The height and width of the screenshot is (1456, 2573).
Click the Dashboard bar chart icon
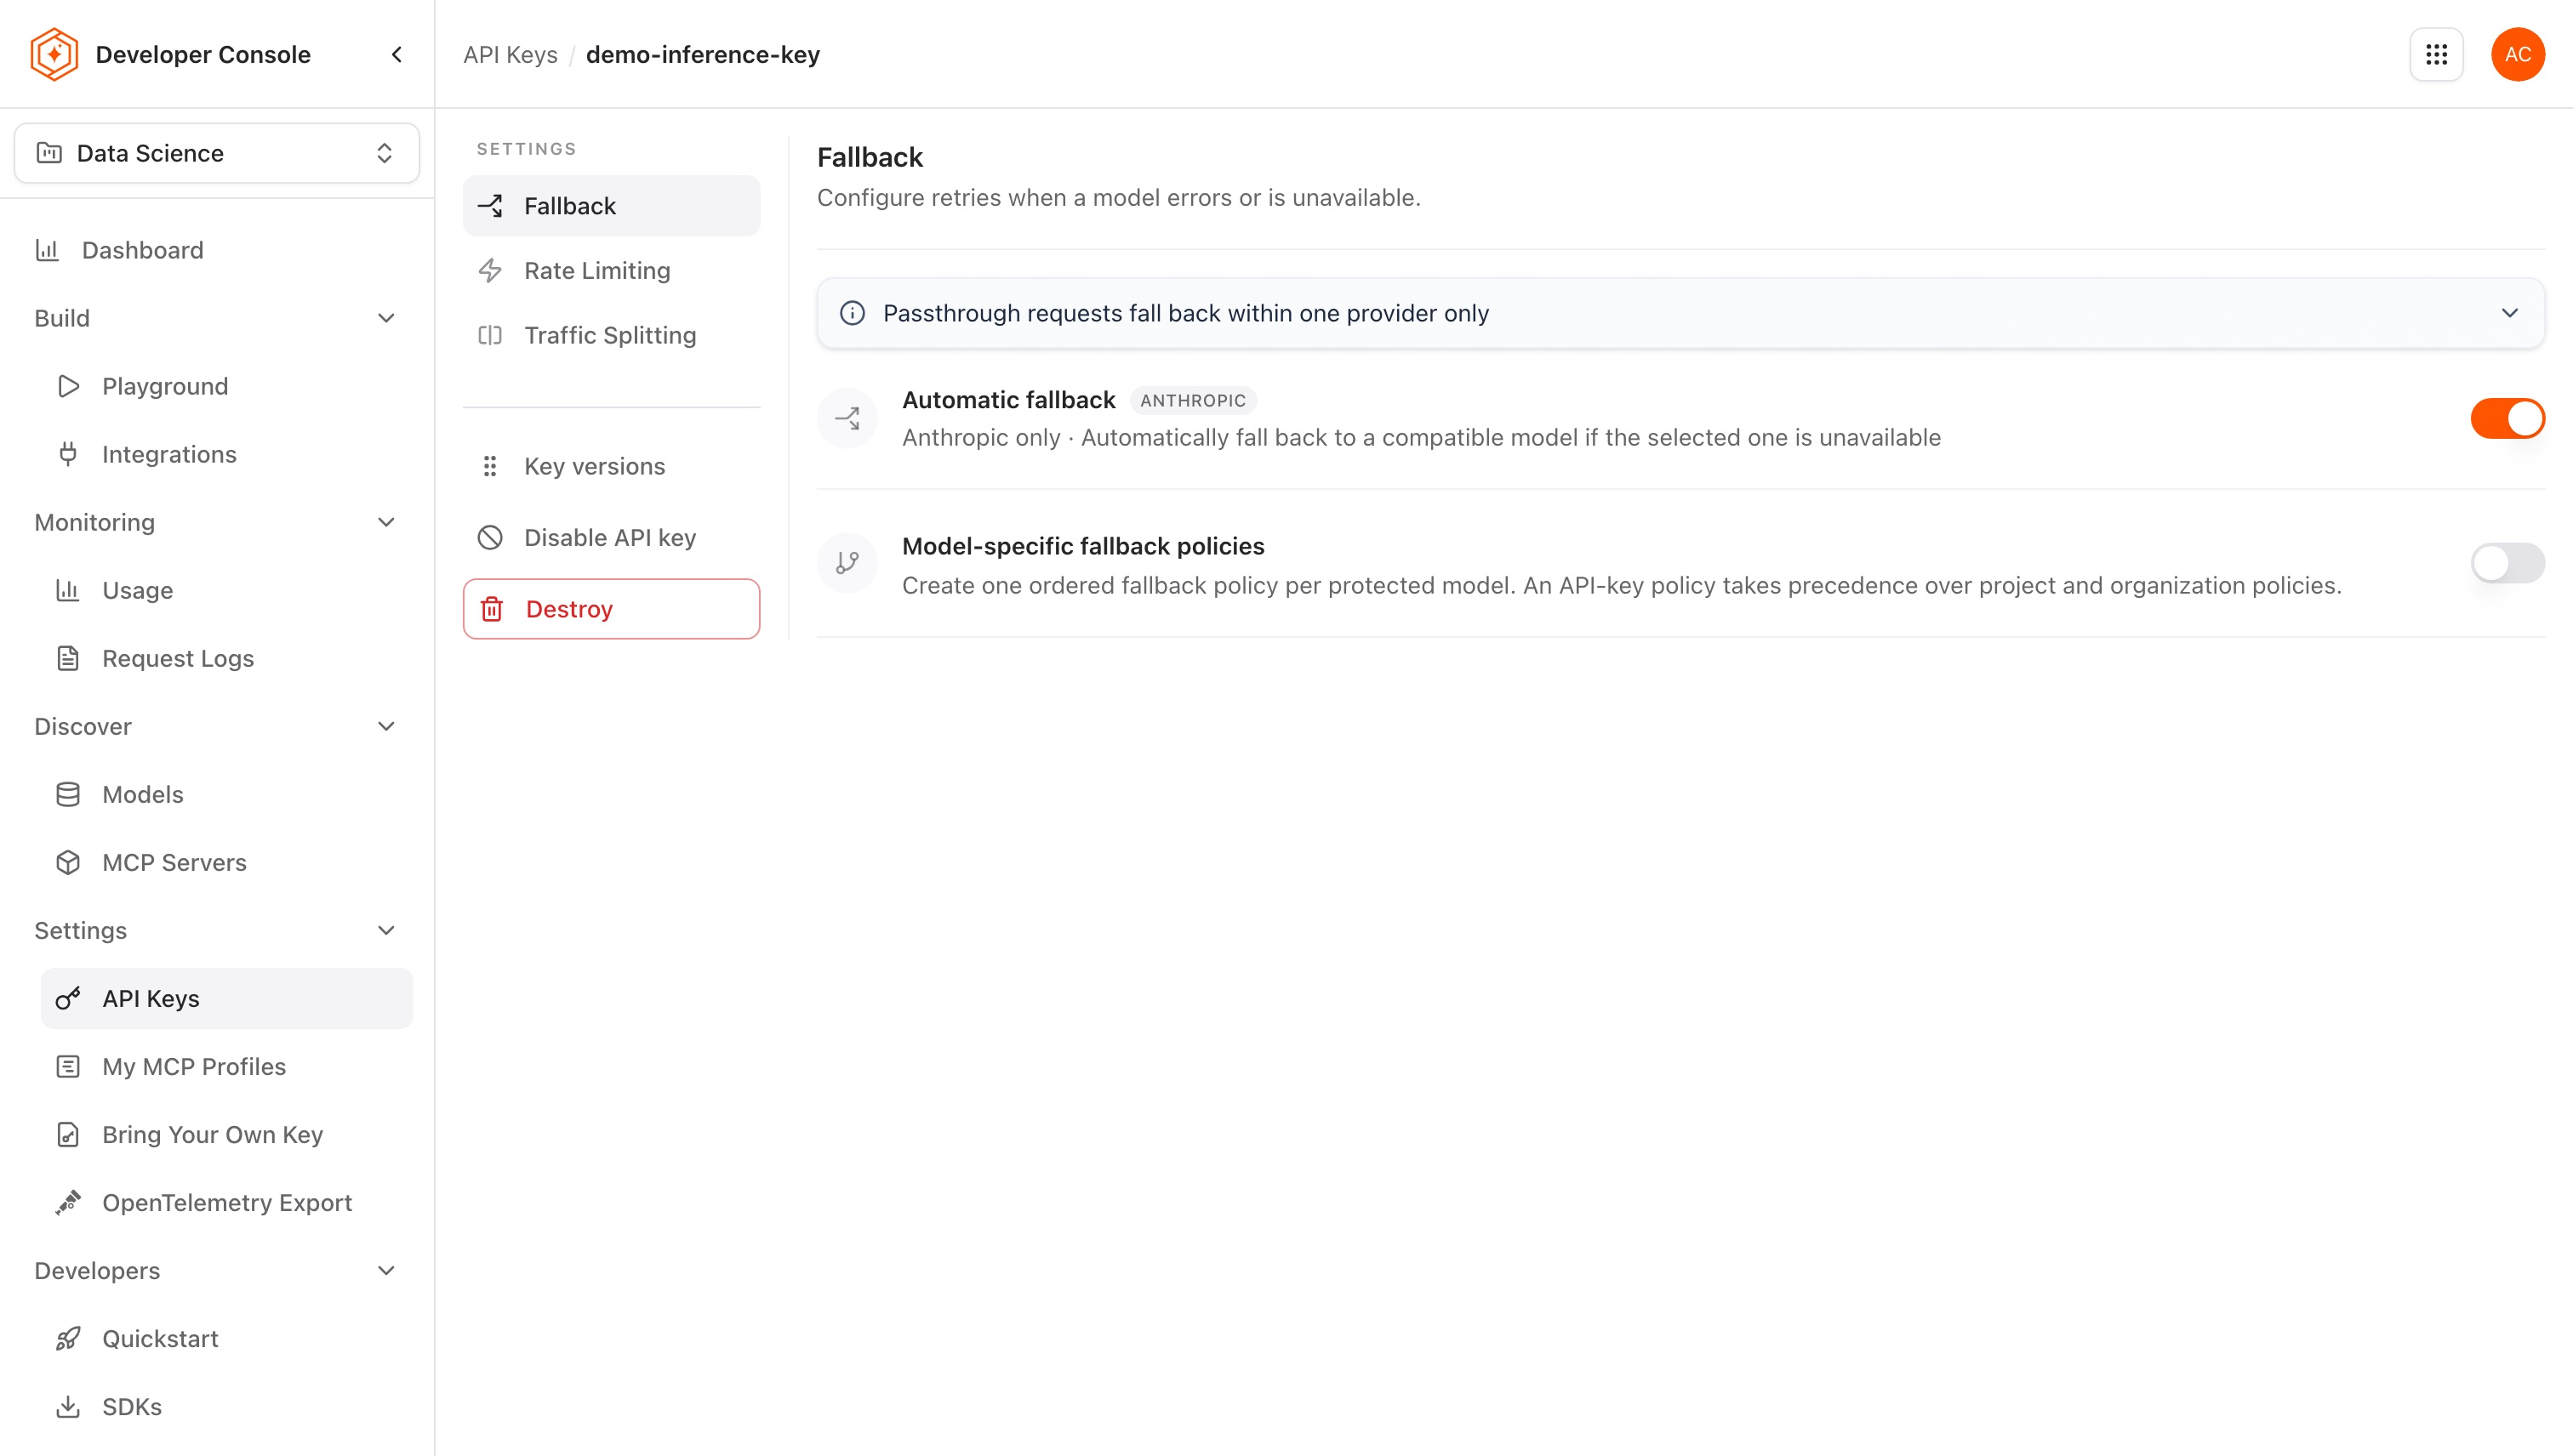(47, 250)
